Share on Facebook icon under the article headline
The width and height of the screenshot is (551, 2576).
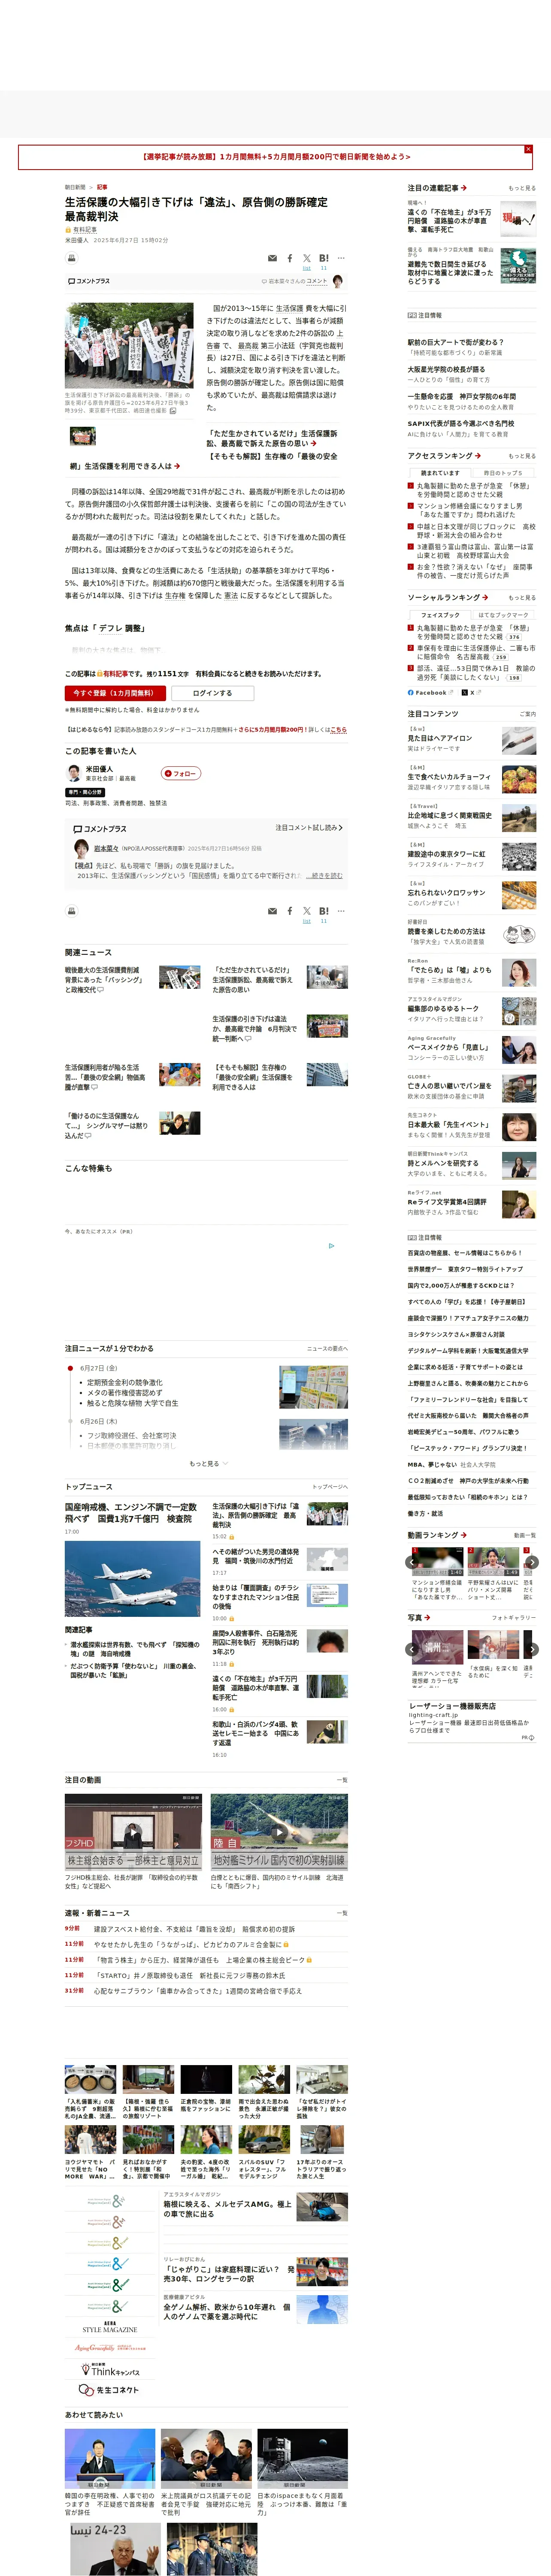[x=290, y=258]
